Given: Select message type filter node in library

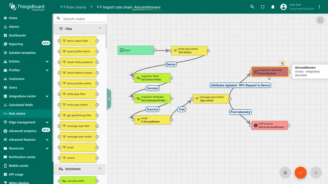Looking at the screenshot, I should [x=78, y=126].
